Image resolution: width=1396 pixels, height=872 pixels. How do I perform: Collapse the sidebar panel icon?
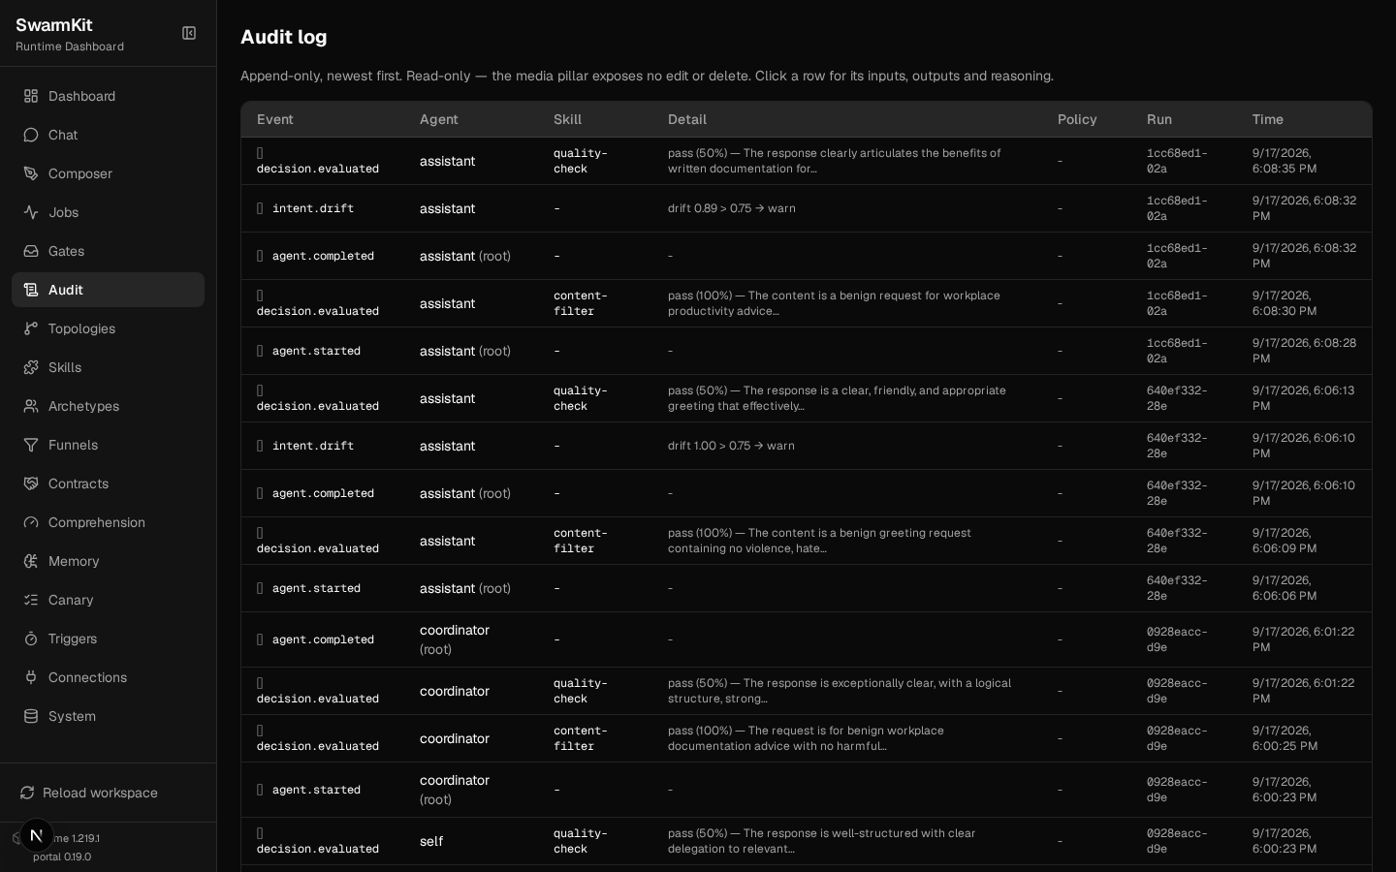coord(189,33)
